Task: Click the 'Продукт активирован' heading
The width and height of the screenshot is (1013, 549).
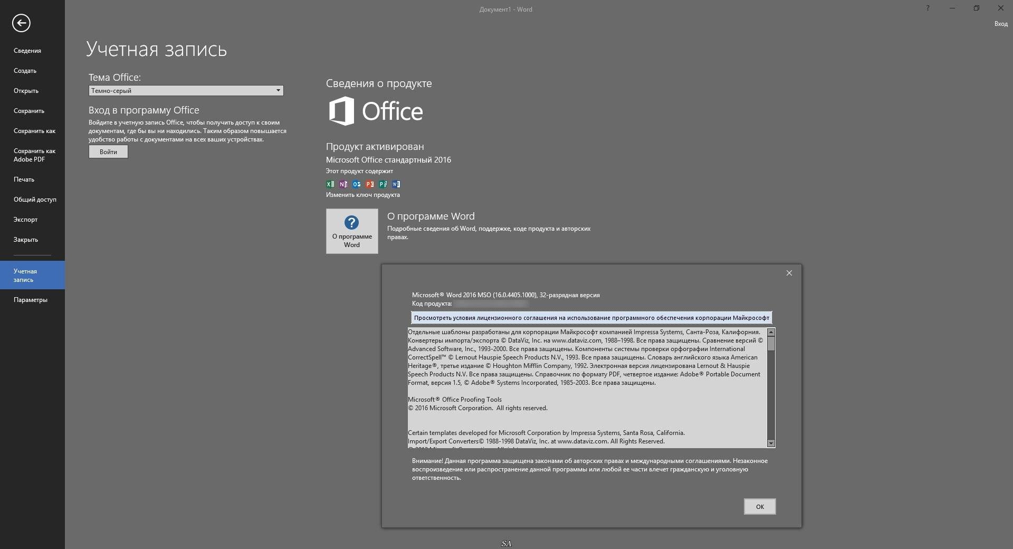Action: point(375,147)
